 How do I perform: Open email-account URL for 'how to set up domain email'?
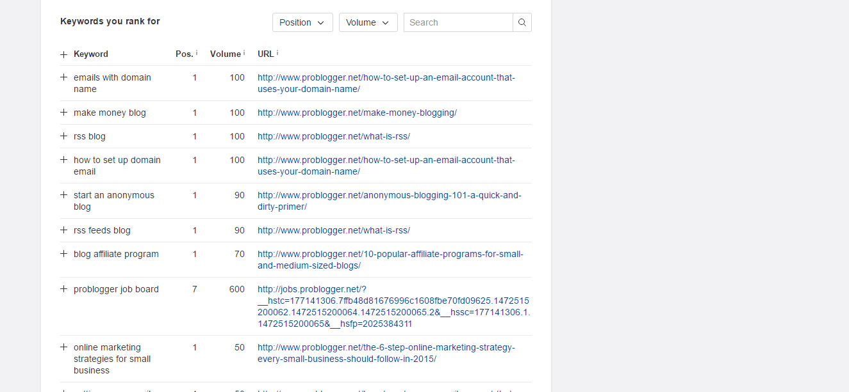[x=386, y=166]
